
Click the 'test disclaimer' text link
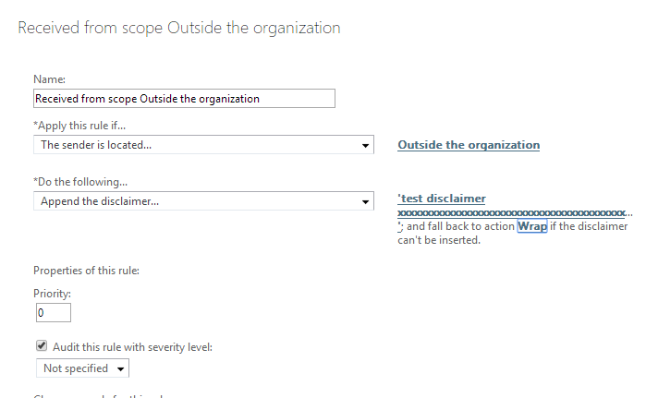(442, 199)
